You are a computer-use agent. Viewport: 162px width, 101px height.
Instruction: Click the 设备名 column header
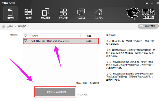tap(35, 36)
